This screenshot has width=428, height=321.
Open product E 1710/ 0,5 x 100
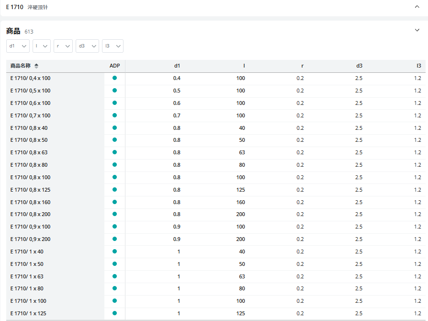(x=30, y=91)
